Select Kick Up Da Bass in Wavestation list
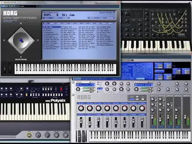This screenshot has height=144, width=192. (87, 47)
